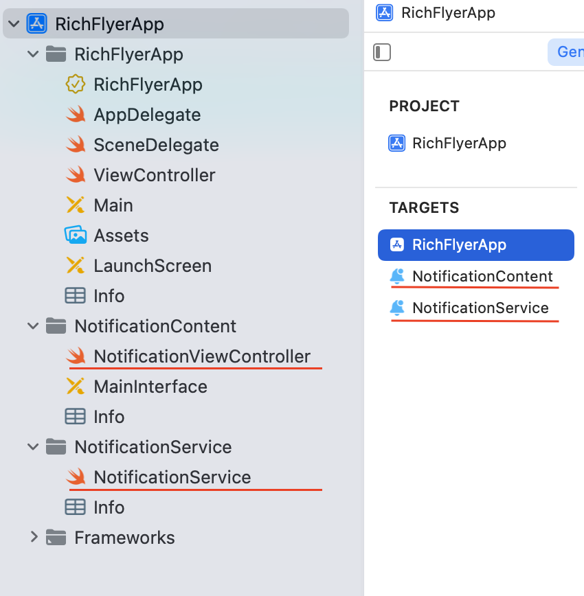The width and height of the screenshot is (584, 596).
Task: Click the RichFlyerApp entitlements badge icon
Action: pos(76,84)
